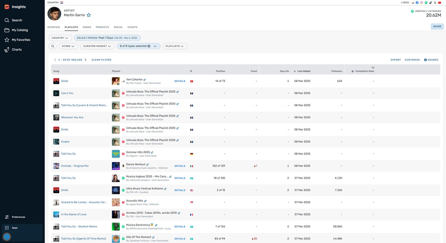Clear the 8 of 8 types selection

pos(149,46)
